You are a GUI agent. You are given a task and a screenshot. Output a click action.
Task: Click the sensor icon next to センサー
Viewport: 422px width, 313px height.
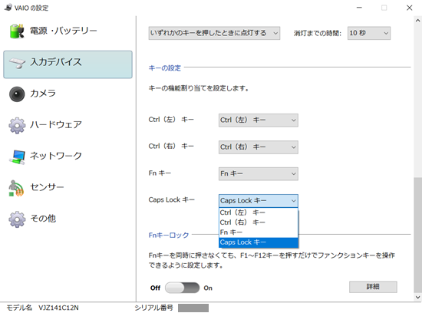coord(16,188)
